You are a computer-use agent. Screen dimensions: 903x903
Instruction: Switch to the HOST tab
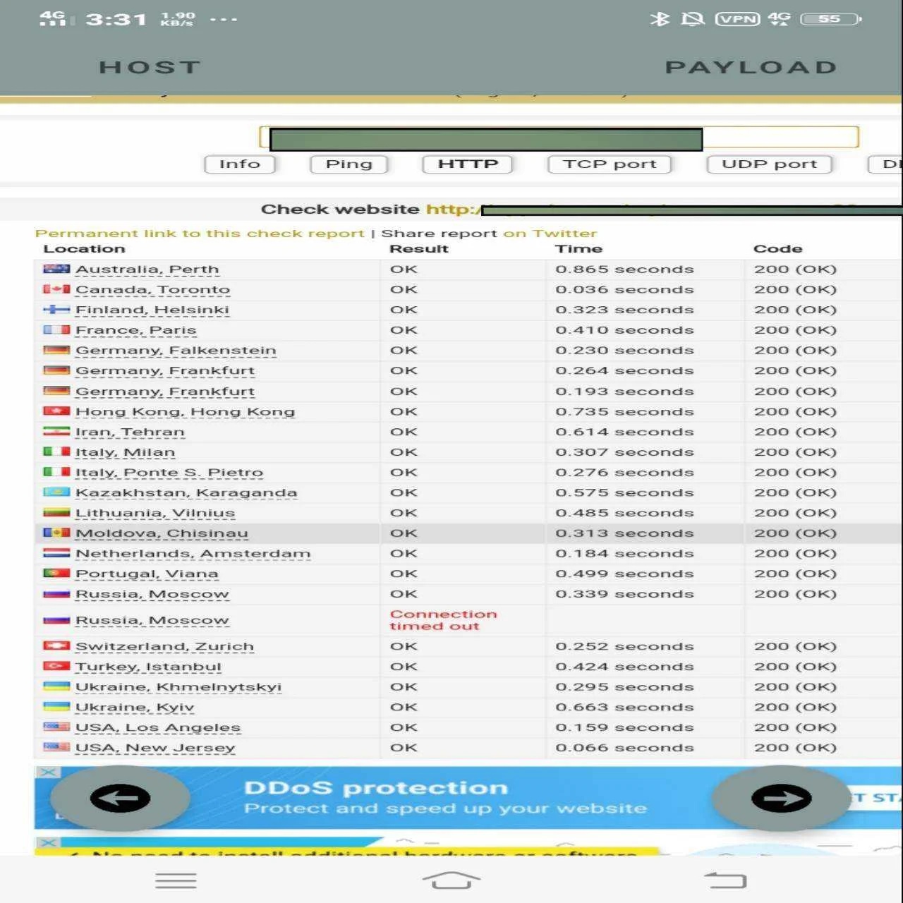(x=150, y=68)
